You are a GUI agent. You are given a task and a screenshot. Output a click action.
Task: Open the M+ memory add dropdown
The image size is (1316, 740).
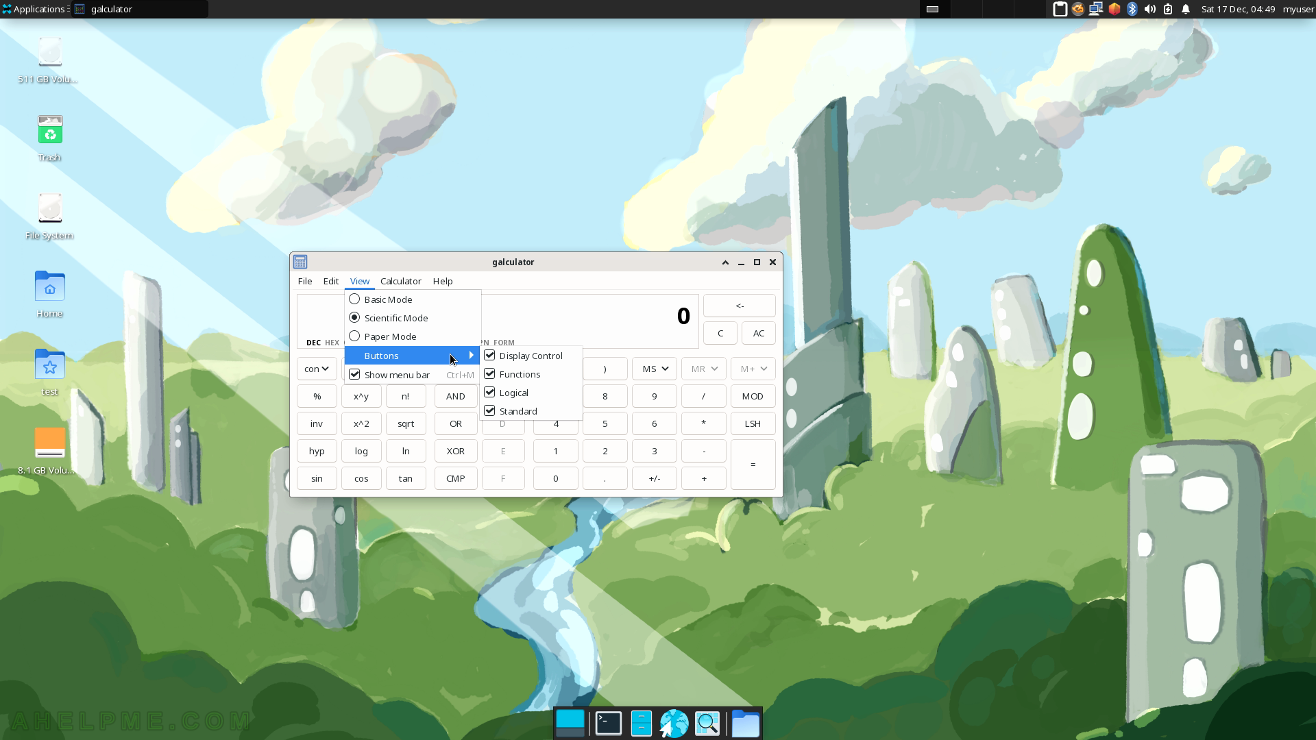(753, 369)
